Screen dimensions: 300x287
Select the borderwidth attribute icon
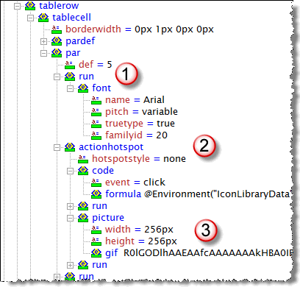(x=57, y=29)
